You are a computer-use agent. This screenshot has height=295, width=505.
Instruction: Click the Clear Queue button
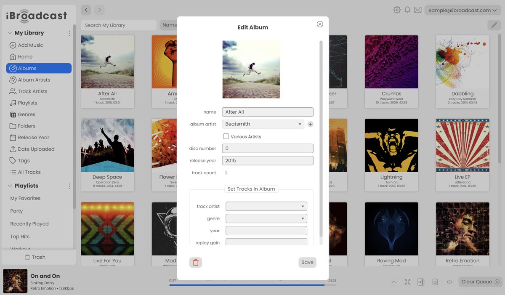480,282
